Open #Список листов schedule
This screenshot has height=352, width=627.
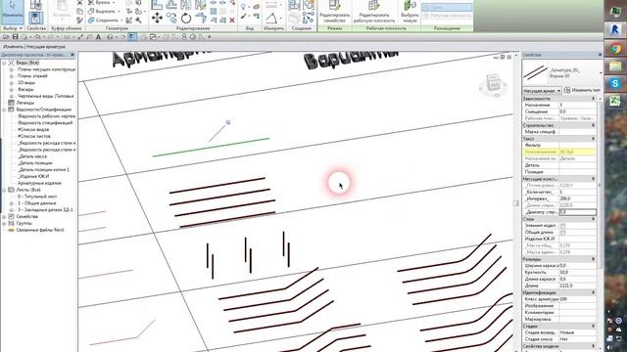(34, 136)
